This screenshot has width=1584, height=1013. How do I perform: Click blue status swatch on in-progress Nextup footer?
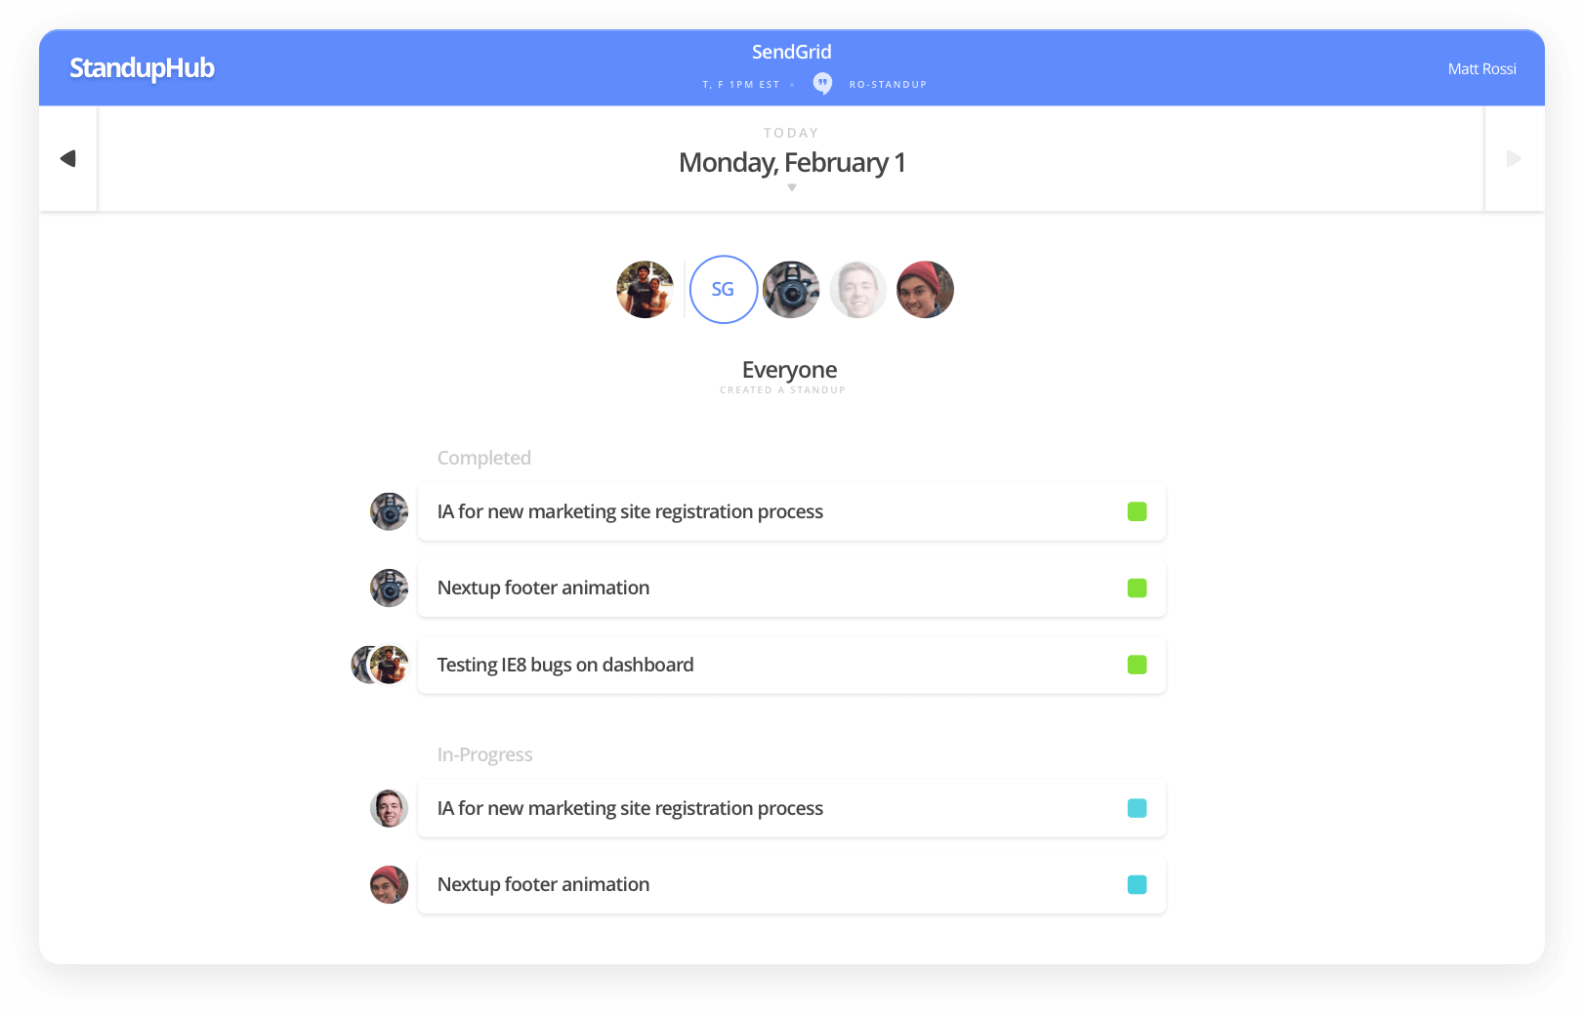pos(1137,885)
